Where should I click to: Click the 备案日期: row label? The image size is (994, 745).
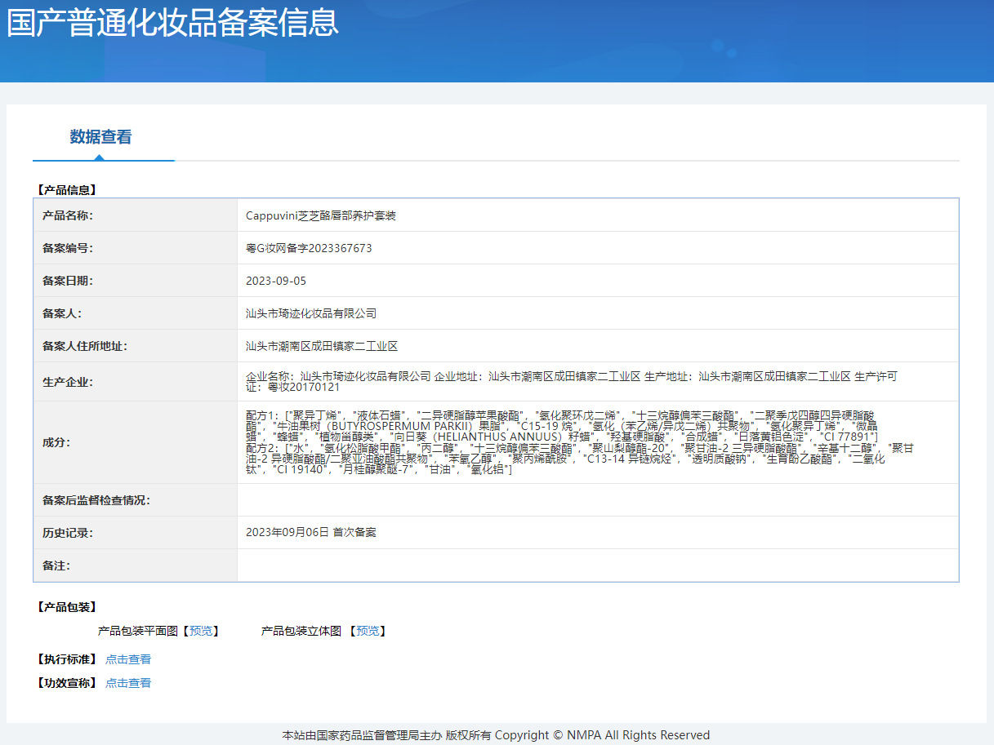click(68, 281)
